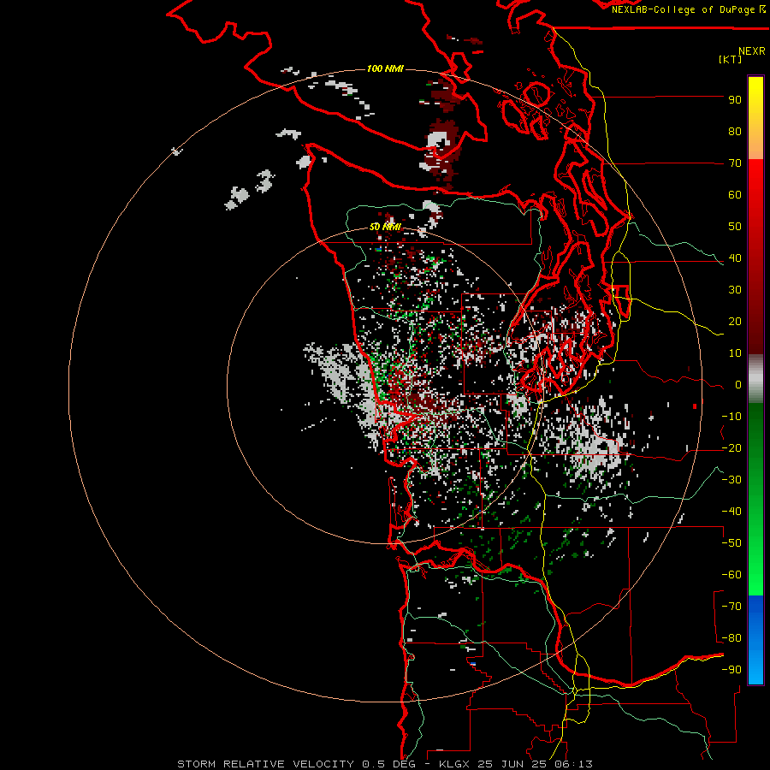Click the "50 NMI" range ring label

(x=385, y=227)
